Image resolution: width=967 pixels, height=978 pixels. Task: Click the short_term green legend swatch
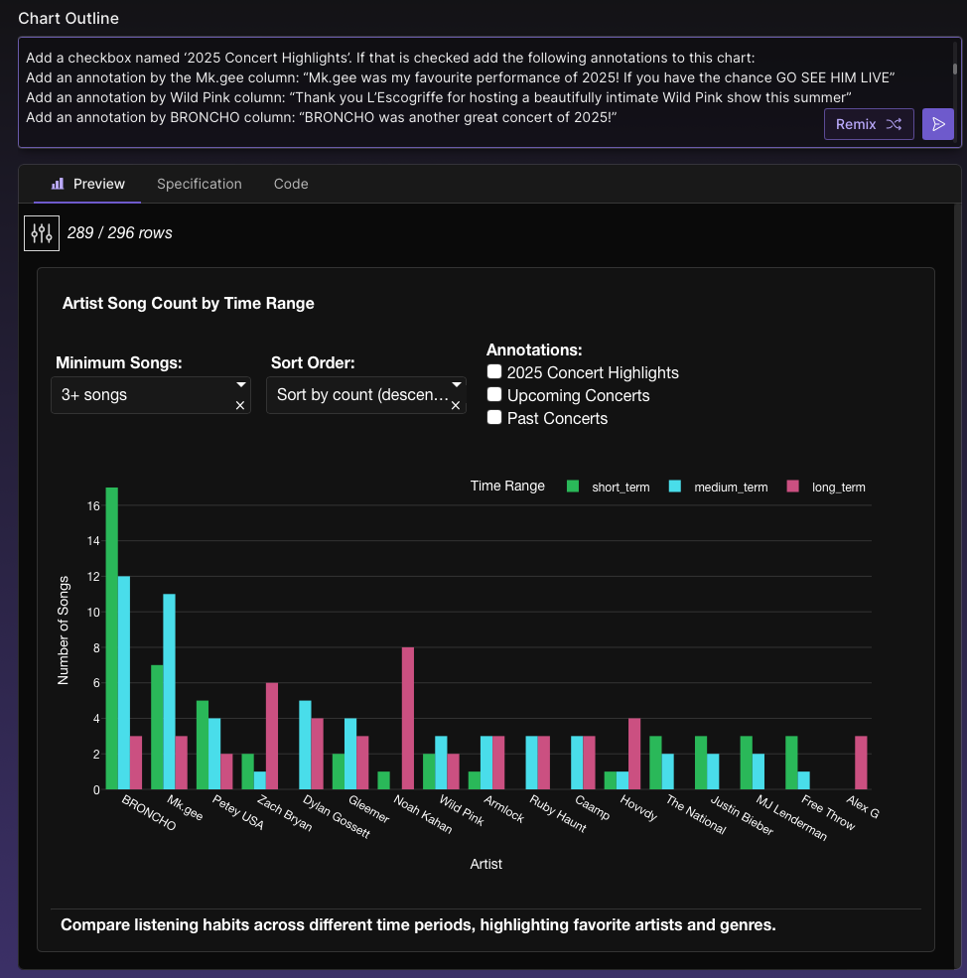tap(573, 487)
